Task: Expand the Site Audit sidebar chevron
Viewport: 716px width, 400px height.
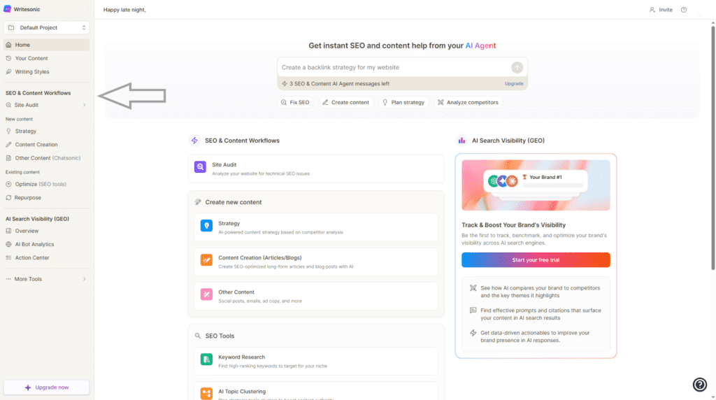Action: tap(85, 105)
